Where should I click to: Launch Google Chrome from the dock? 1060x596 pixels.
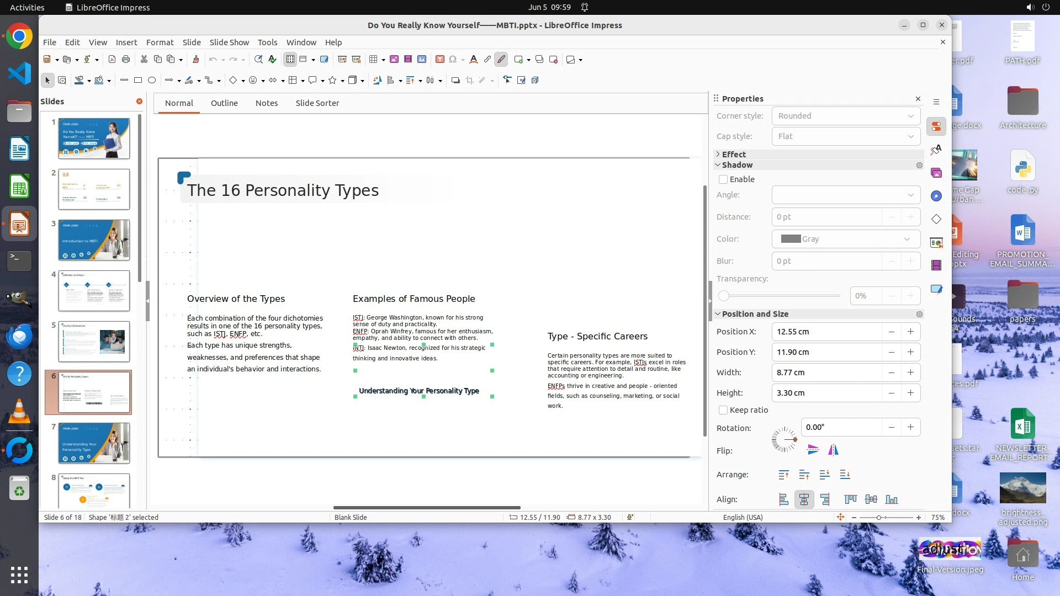pyautogui.click(x=19, y=36)
